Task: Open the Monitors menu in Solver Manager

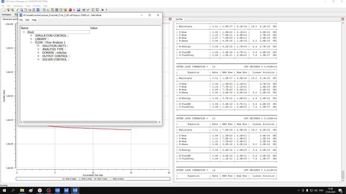Action: 37,6
